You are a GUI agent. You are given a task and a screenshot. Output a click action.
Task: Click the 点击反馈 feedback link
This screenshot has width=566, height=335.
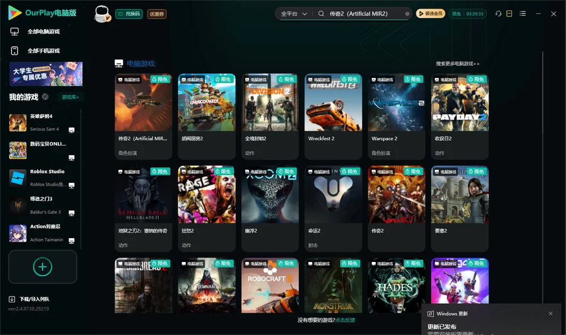pos(345,320)
